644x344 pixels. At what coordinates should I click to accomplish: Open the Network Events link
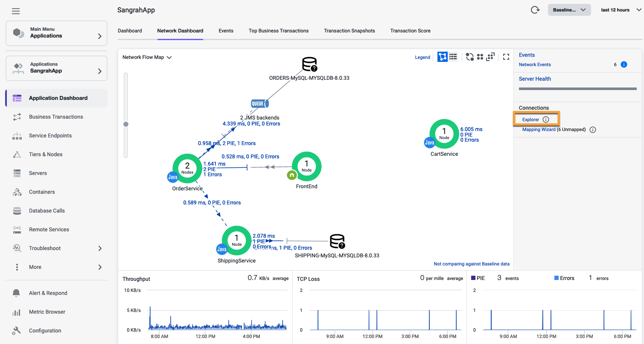[535, 64]
